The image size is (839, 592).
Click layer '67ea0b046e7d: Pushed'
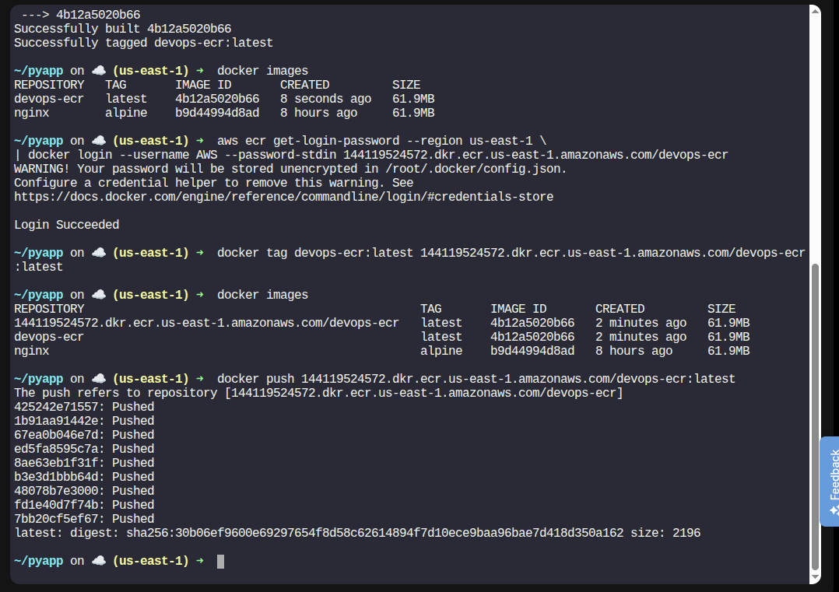click(x=84, y=435)
